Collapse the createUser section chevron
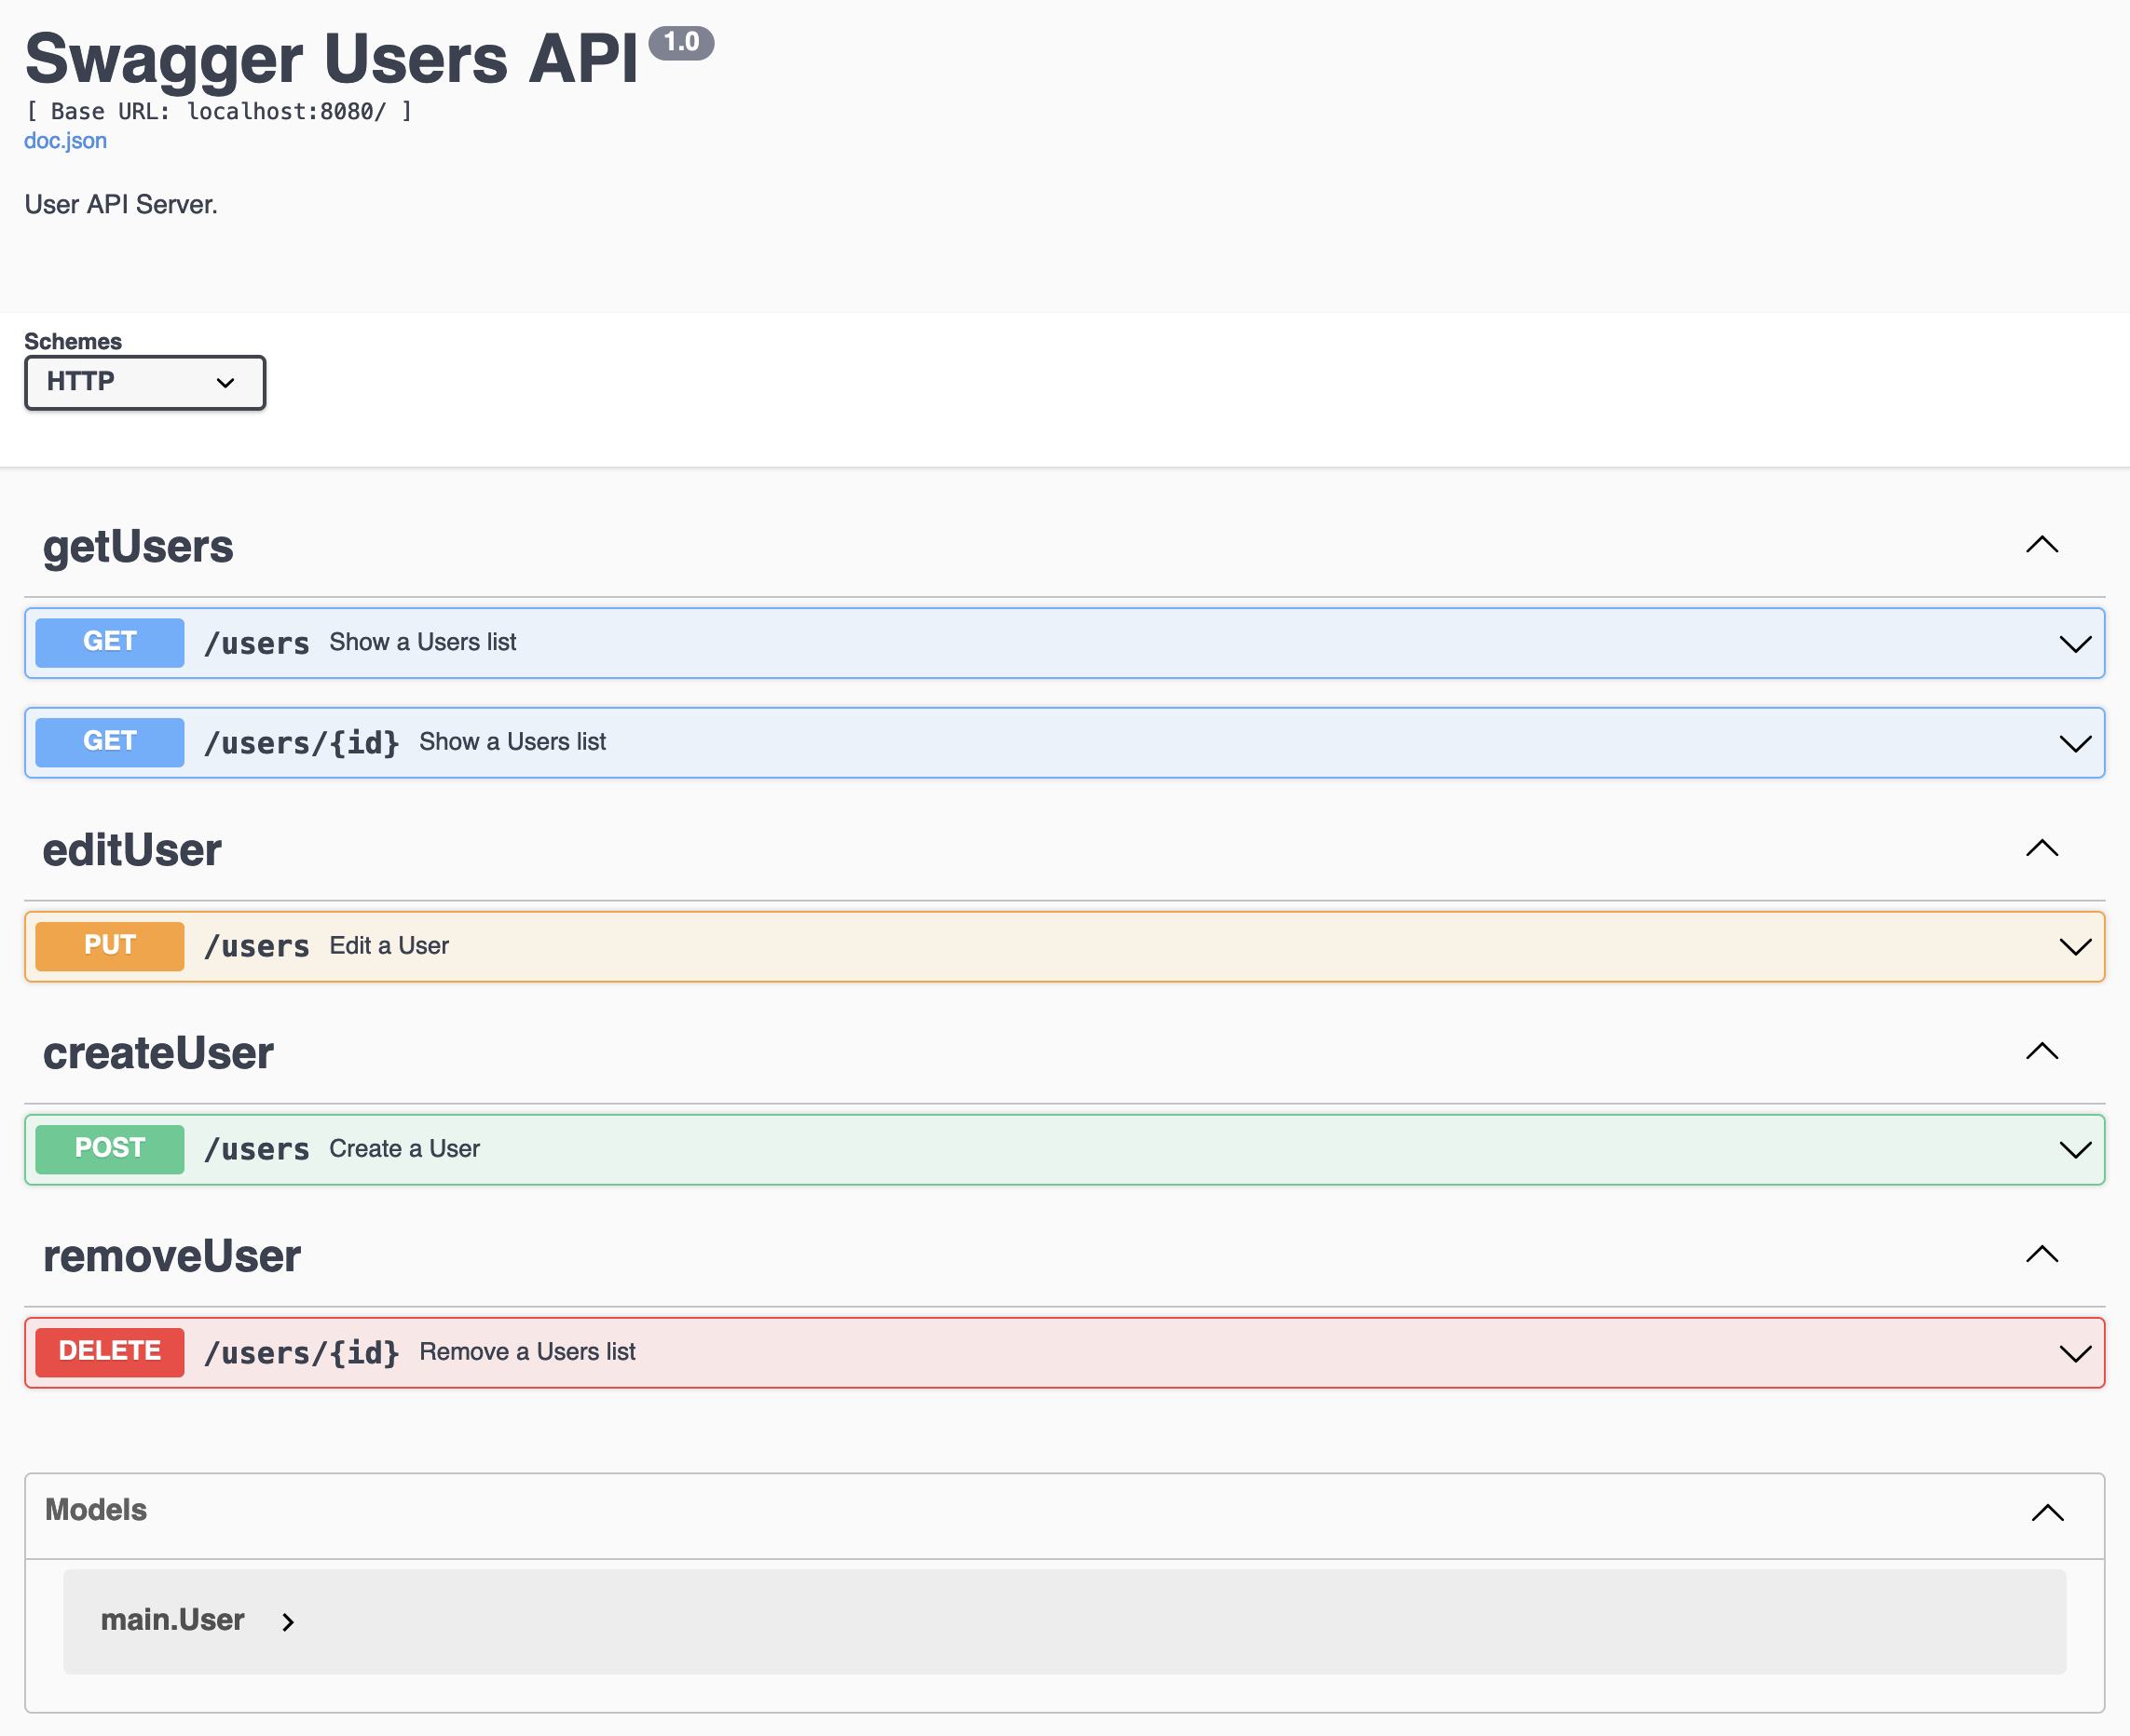Screen dimensions: 2130x1736 tap(2042, 1052)
